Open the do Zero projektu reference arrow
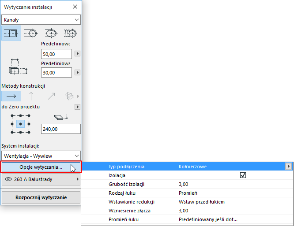Viewport: 294px width, 226px height. (77, 107)
